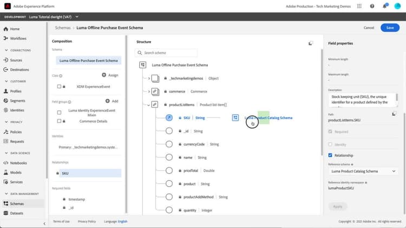Copy the field path icon
Viewport: 406px width, 228px height.
click(394, 114)
